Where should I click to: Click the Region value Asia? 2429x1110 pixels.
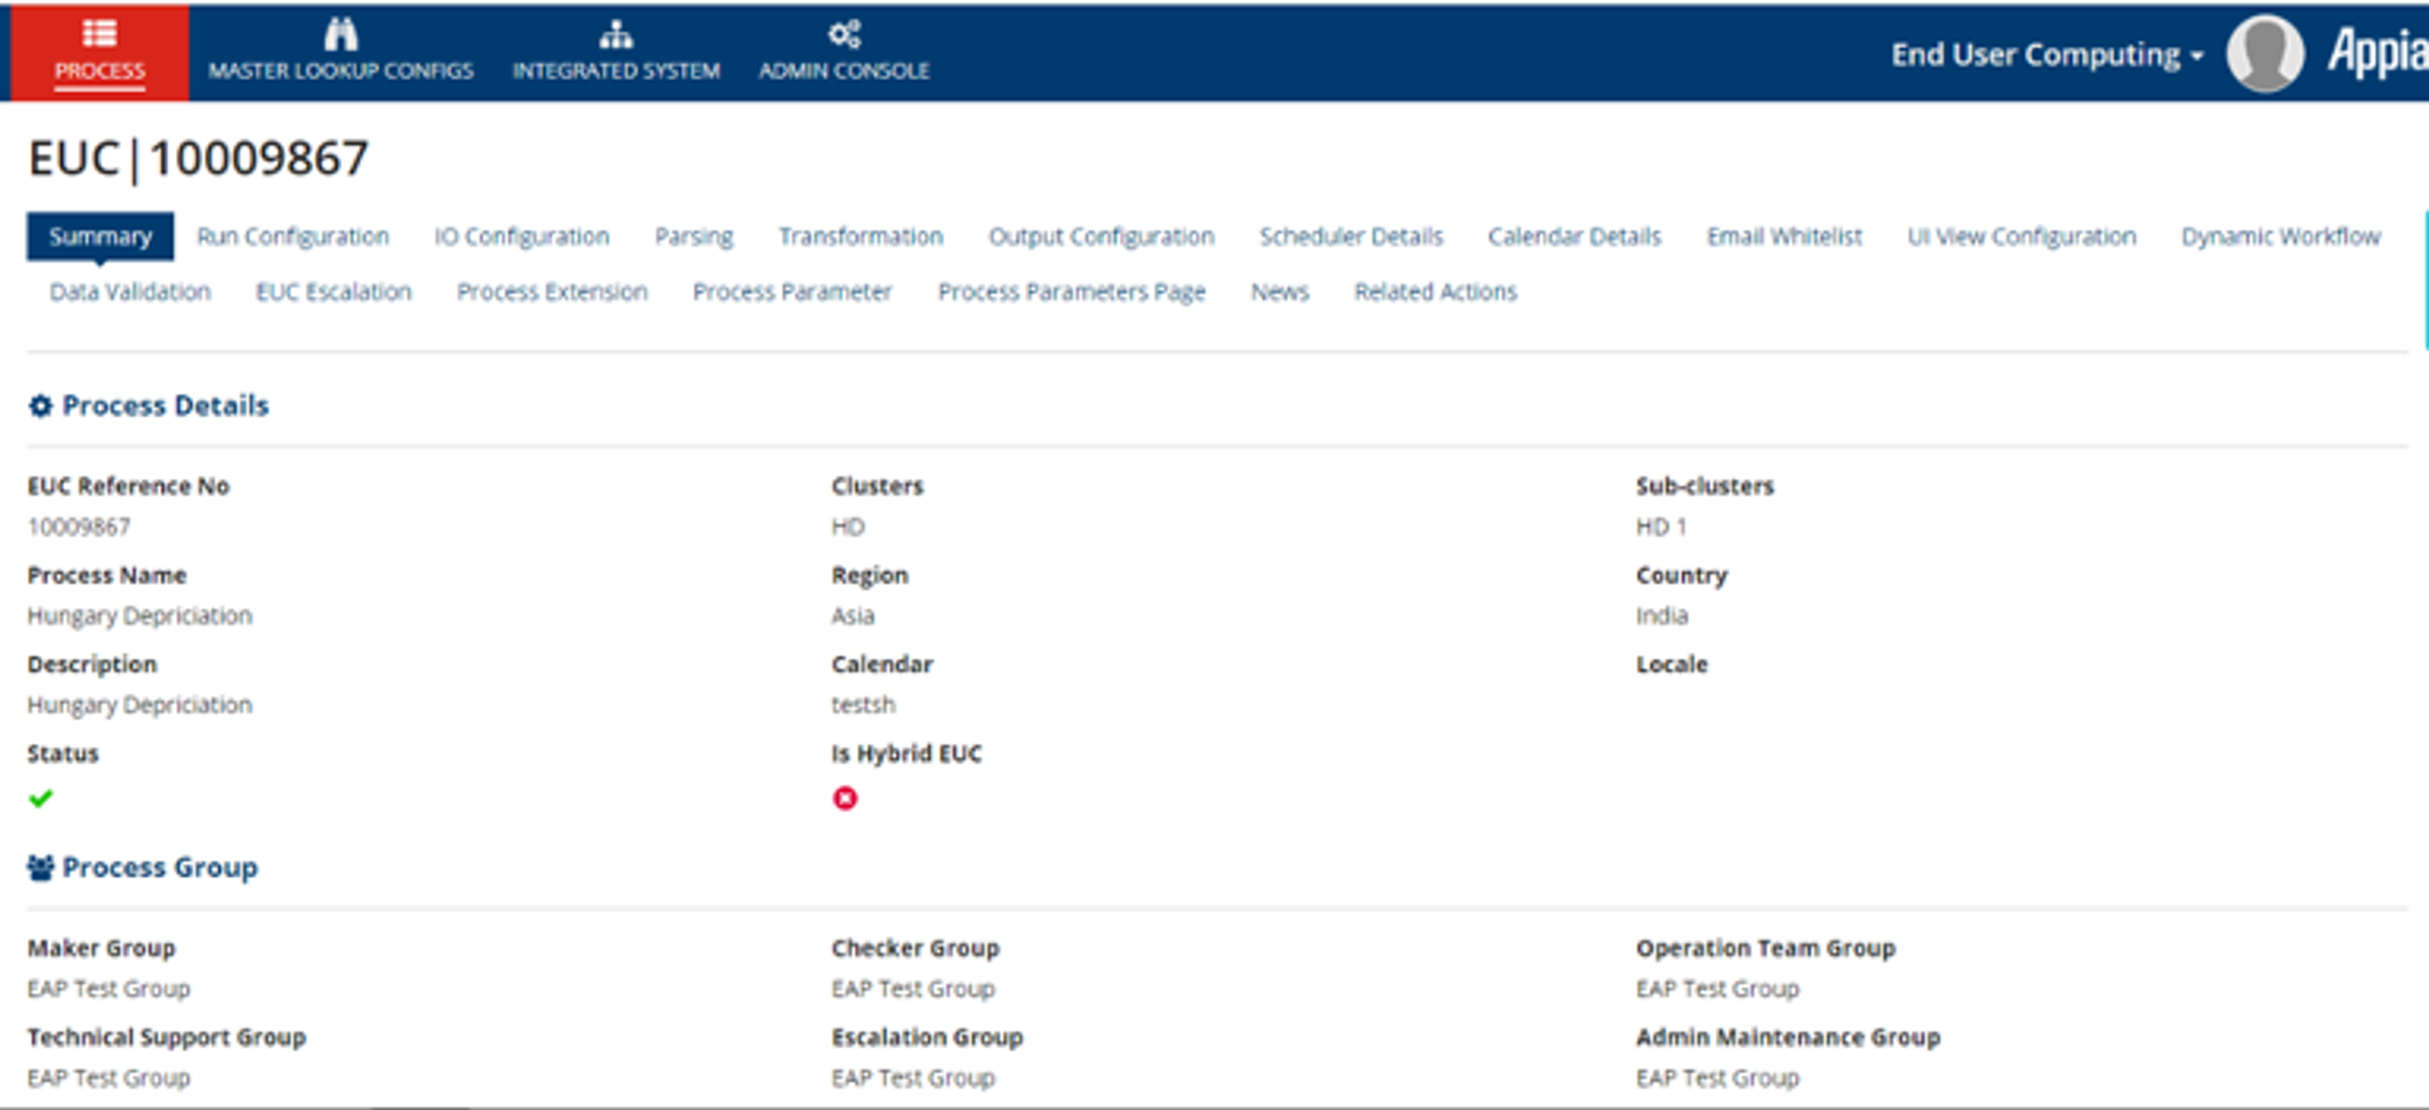[853, 616]
